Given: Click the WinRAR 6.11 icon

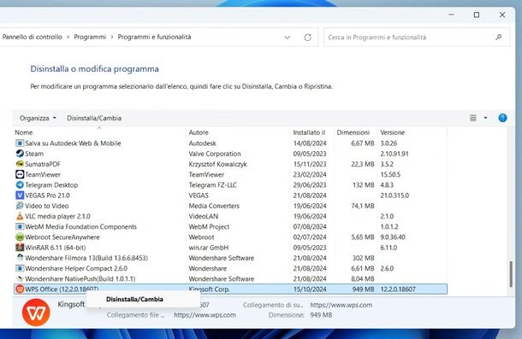Looking at the screenshot, I should point(20,248).
